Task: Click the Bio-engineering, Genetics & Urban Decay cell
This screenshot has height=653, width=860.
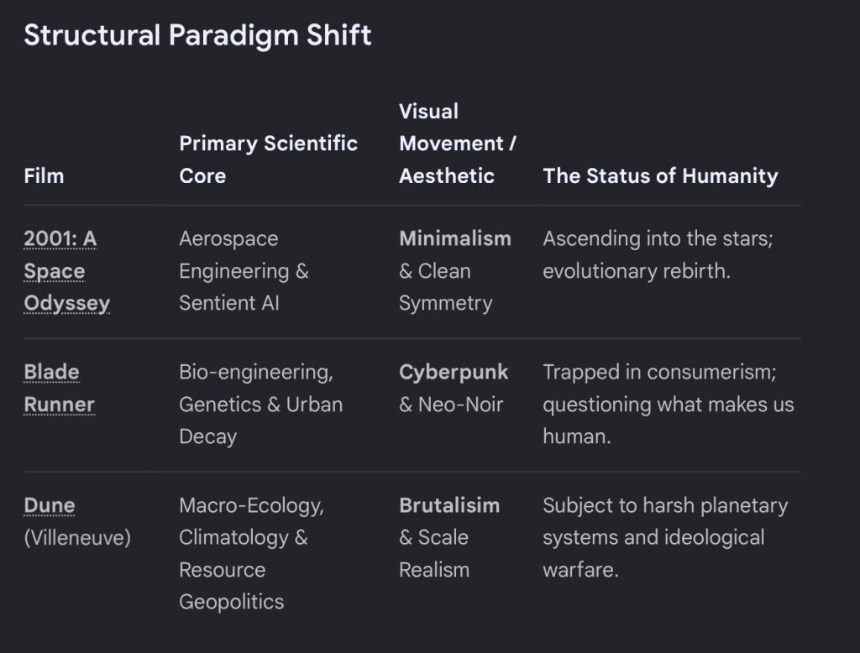Action: coord(260,405)
